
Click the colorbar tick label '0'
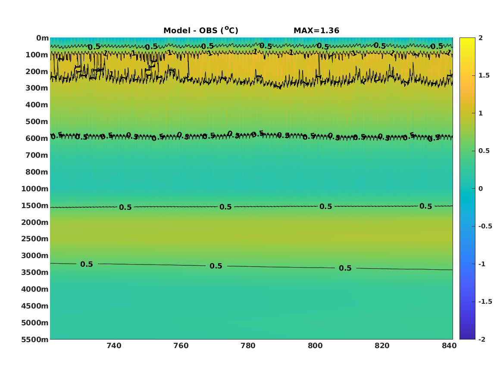coord(481,189)
